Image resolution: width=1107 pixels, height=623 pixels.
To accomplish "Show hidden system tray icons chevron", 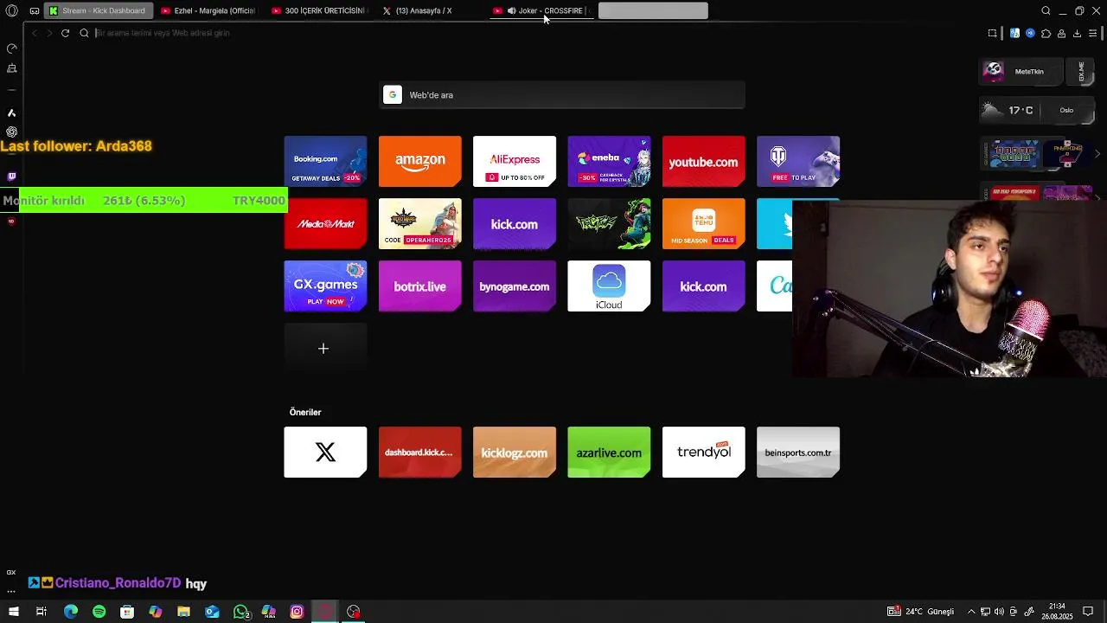I will [x=971, y=612].
